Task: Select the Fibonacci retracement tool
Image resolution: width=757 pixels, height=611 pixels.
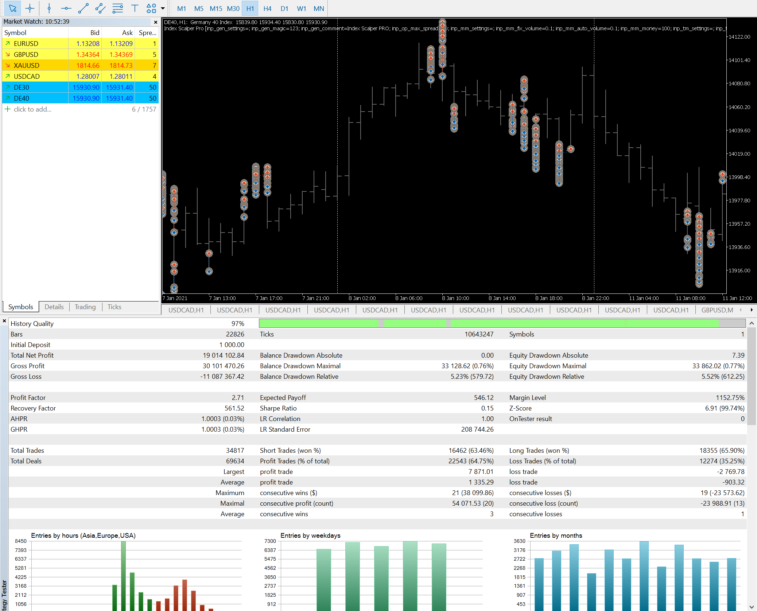Action: pos(117,8)
